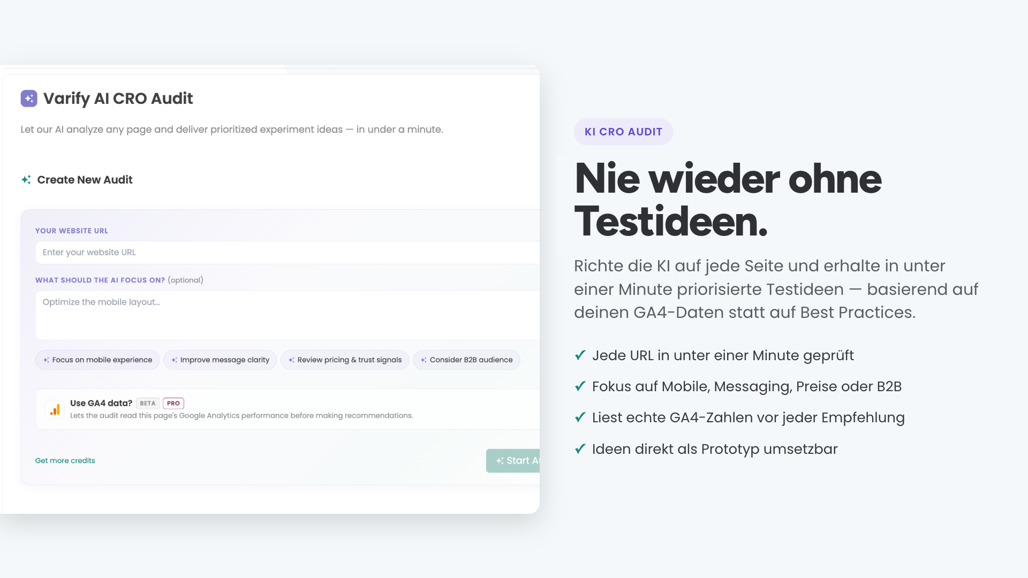Image resolution: width=1028 pixels, height=578 pixels.
Task: Click the Google Analytics bar chart icon
Action: pyautogui.click(x=55, y=409)
